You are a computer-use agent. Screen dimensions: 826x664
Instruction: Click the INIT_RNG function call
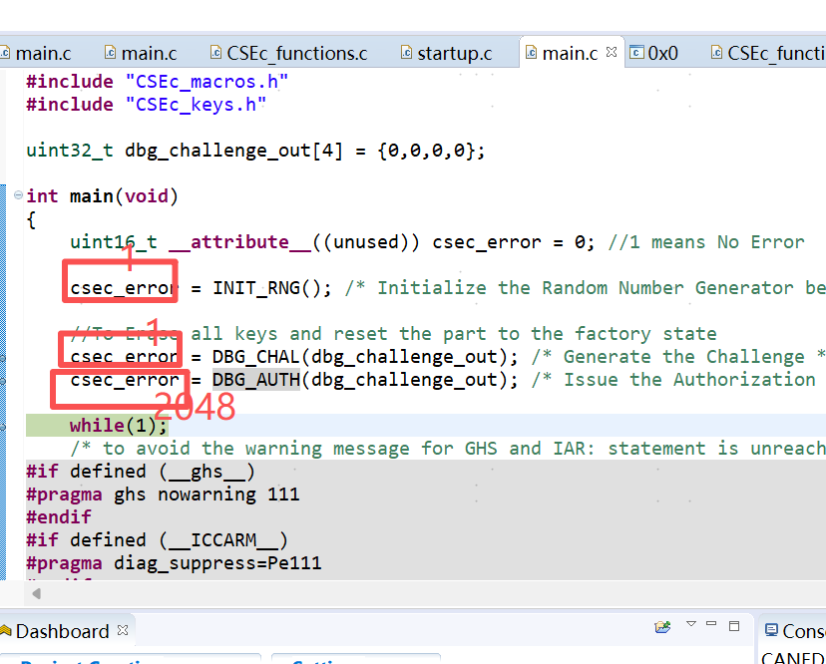271,288
